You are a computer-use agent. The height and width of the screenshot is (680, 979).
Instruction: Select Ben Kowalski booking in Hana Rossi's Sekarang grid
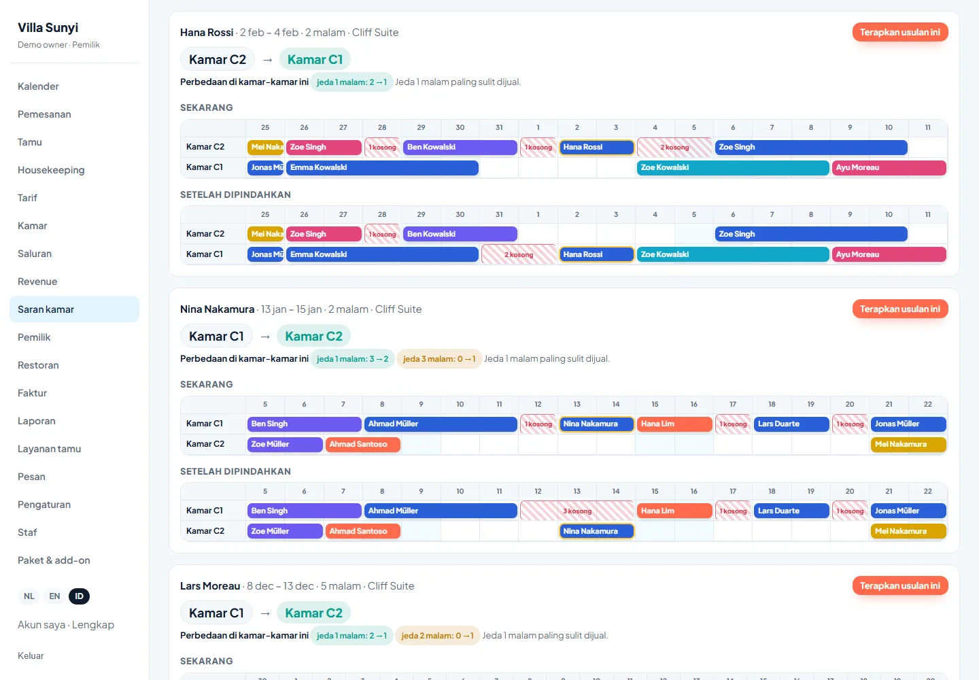coord(460,147)
